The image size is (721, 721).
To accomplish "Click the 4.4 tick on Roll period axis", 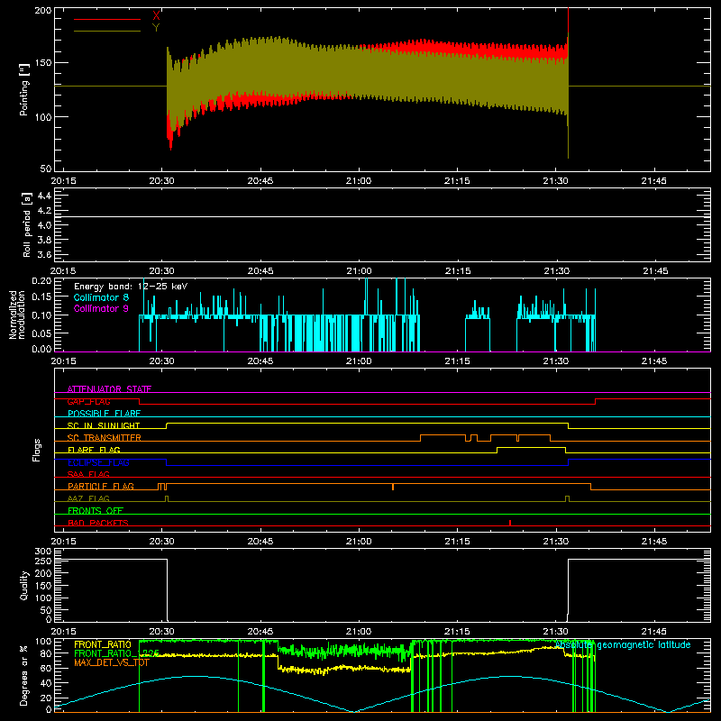I will pyautogui.click(x=44, y=196).
